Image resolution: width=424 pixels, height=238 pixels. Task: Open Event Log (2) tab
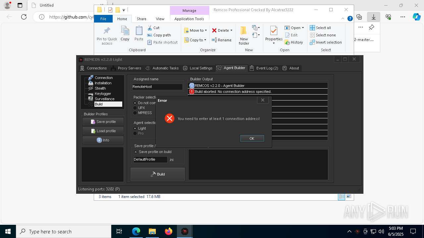tap(264, 68)
